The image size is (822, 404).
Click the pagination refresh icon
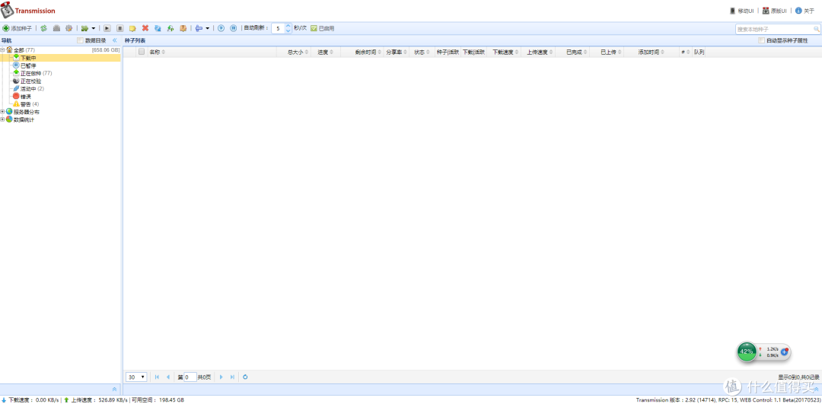[245, 377]
